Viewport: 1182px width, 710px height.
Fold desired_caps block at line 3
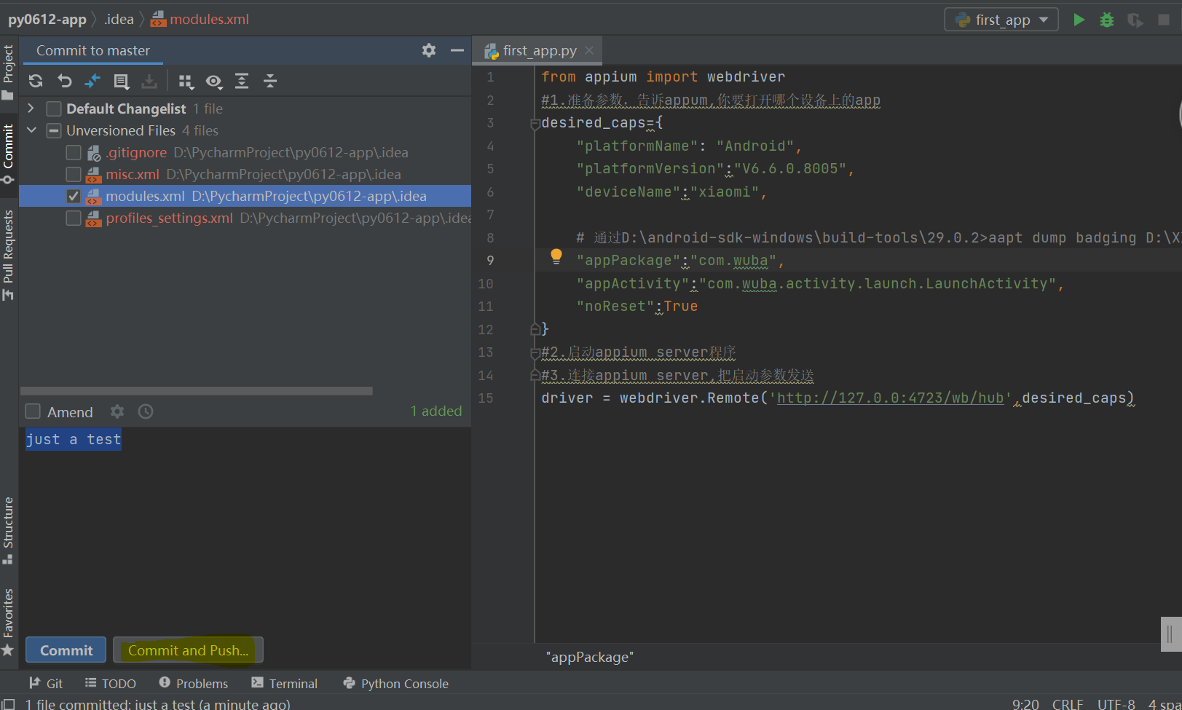535,124
